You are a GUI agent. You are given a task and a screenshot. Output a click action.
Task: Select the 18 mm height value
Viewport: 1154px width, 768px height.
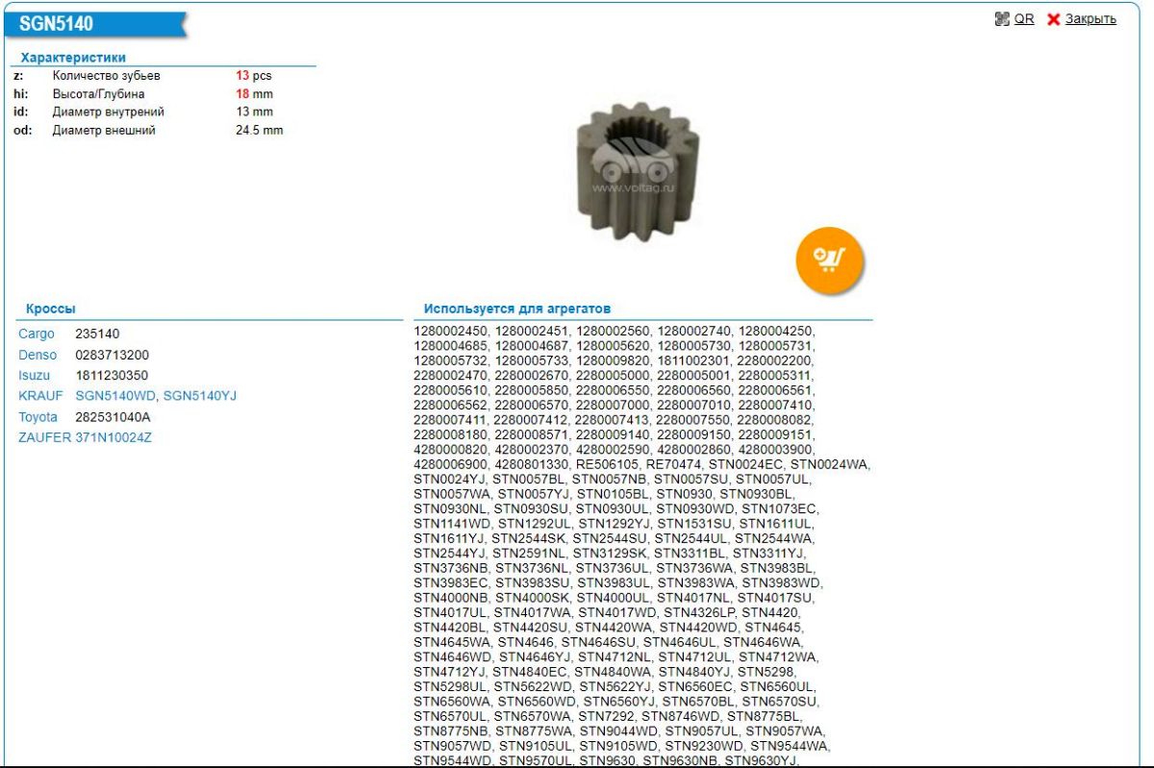click(255, 94)
